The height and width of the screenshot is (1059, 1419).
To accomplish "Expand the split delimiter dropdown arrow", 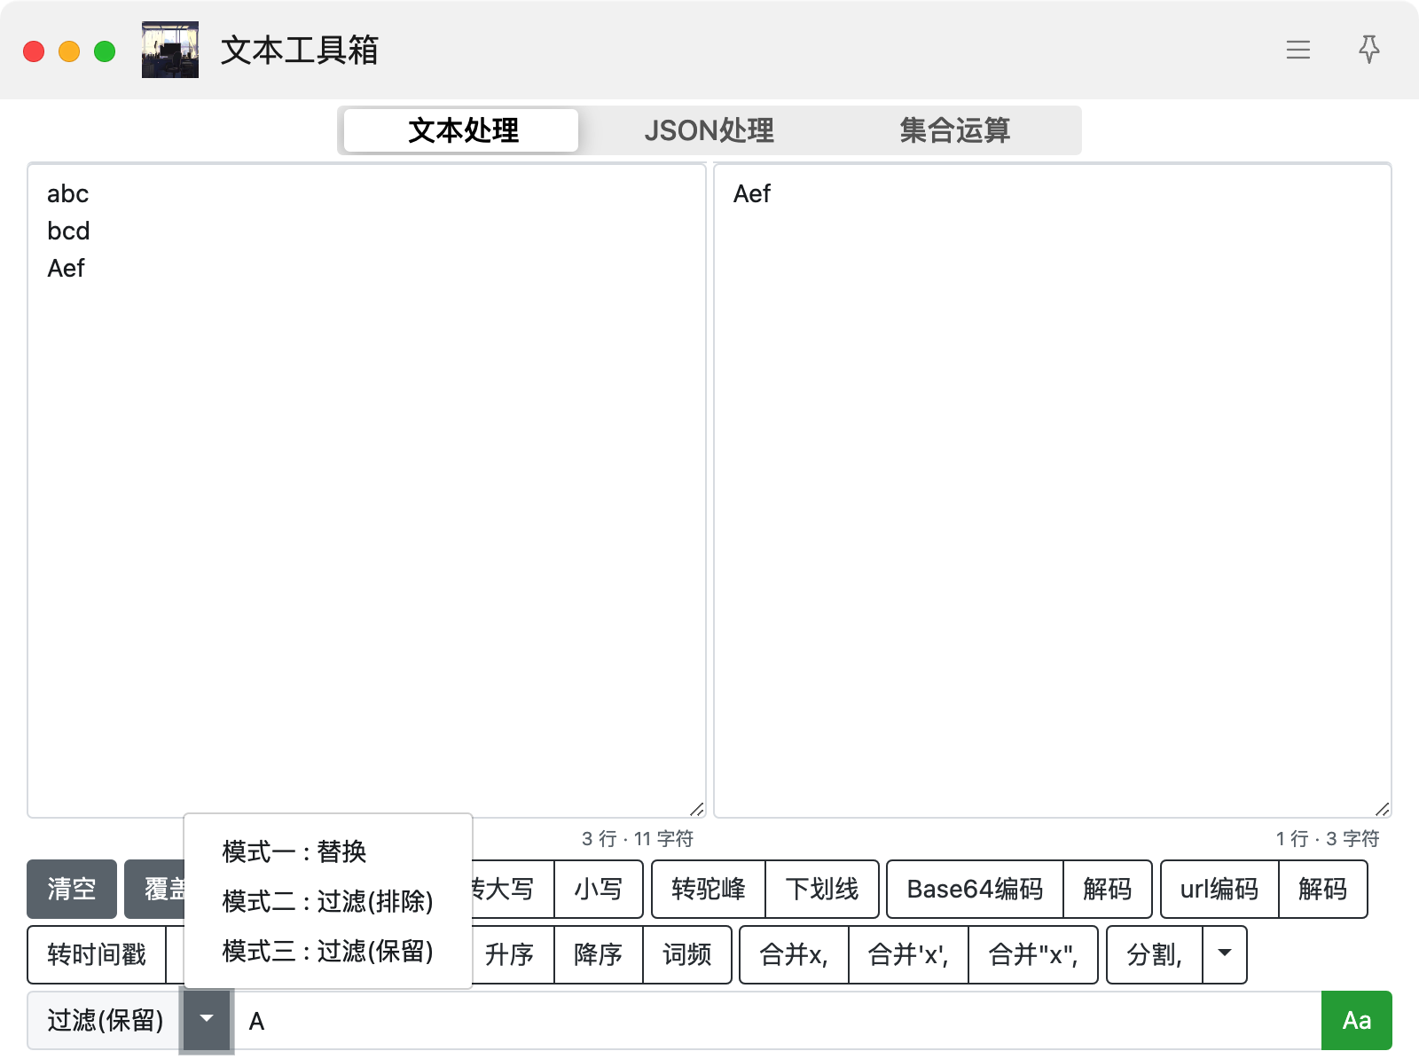I will click(x=1225, y=954).
